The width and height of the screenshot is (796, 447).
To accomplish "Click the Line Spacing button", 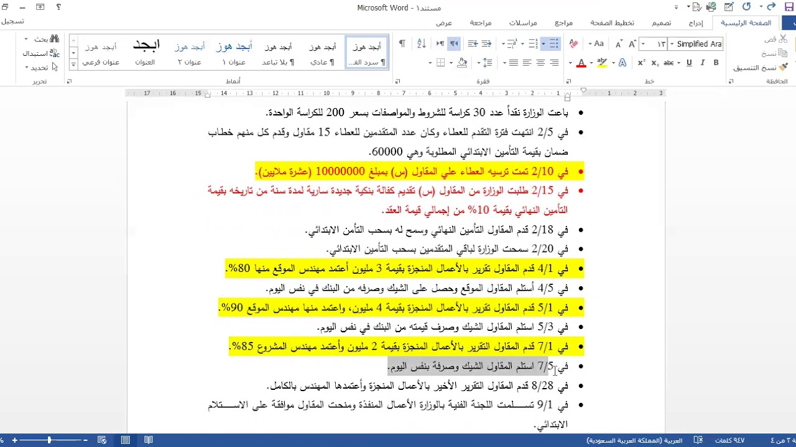I will pyautogui.click(x=488, y=63).
